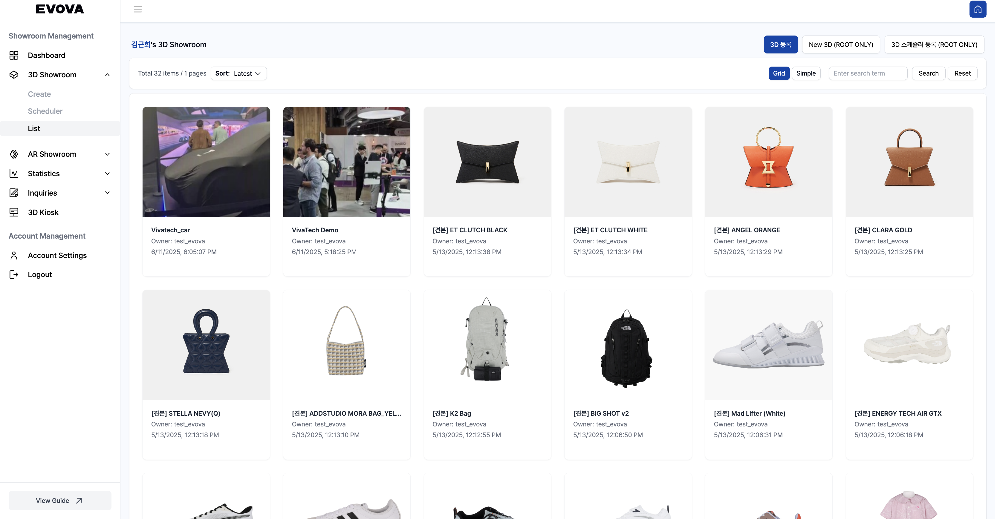Screen dimensions: 997x519
Task: Open the hamburger navigation menu
Action: pos(138,9)
